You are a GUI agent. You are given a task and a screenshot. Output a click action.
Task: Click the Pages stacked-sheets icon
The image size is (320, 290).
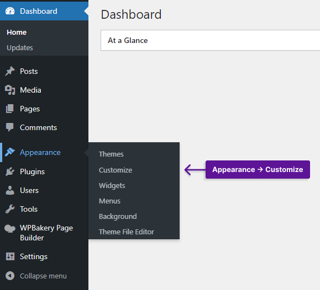10,109
